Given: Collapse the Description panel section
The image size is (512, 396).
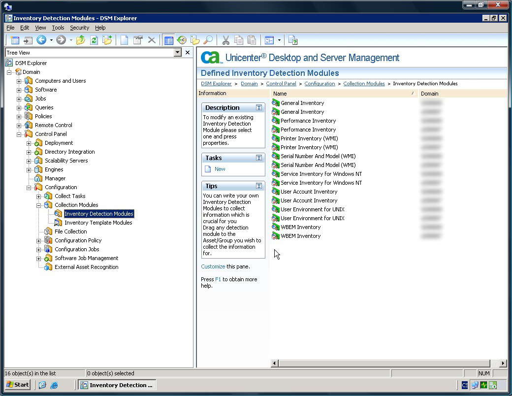Looking at the screenshot, I should pyautogui.click(x=258, y=108).
